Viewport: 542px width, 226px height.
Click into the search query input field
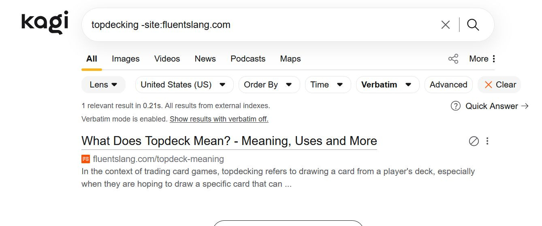click(259, 25)
